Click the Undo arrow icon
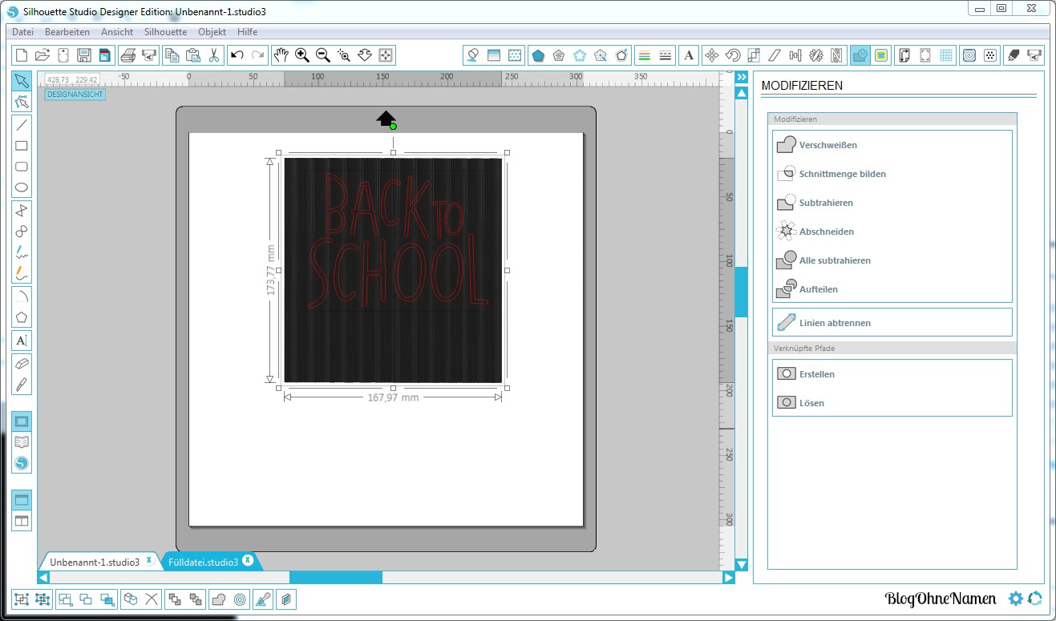Image resolution: width=1056 pixels, height=621 pixels. (x=237, y=55)
